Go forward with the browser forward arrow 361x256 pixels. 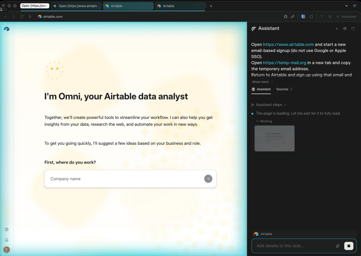tap(14, 16)
